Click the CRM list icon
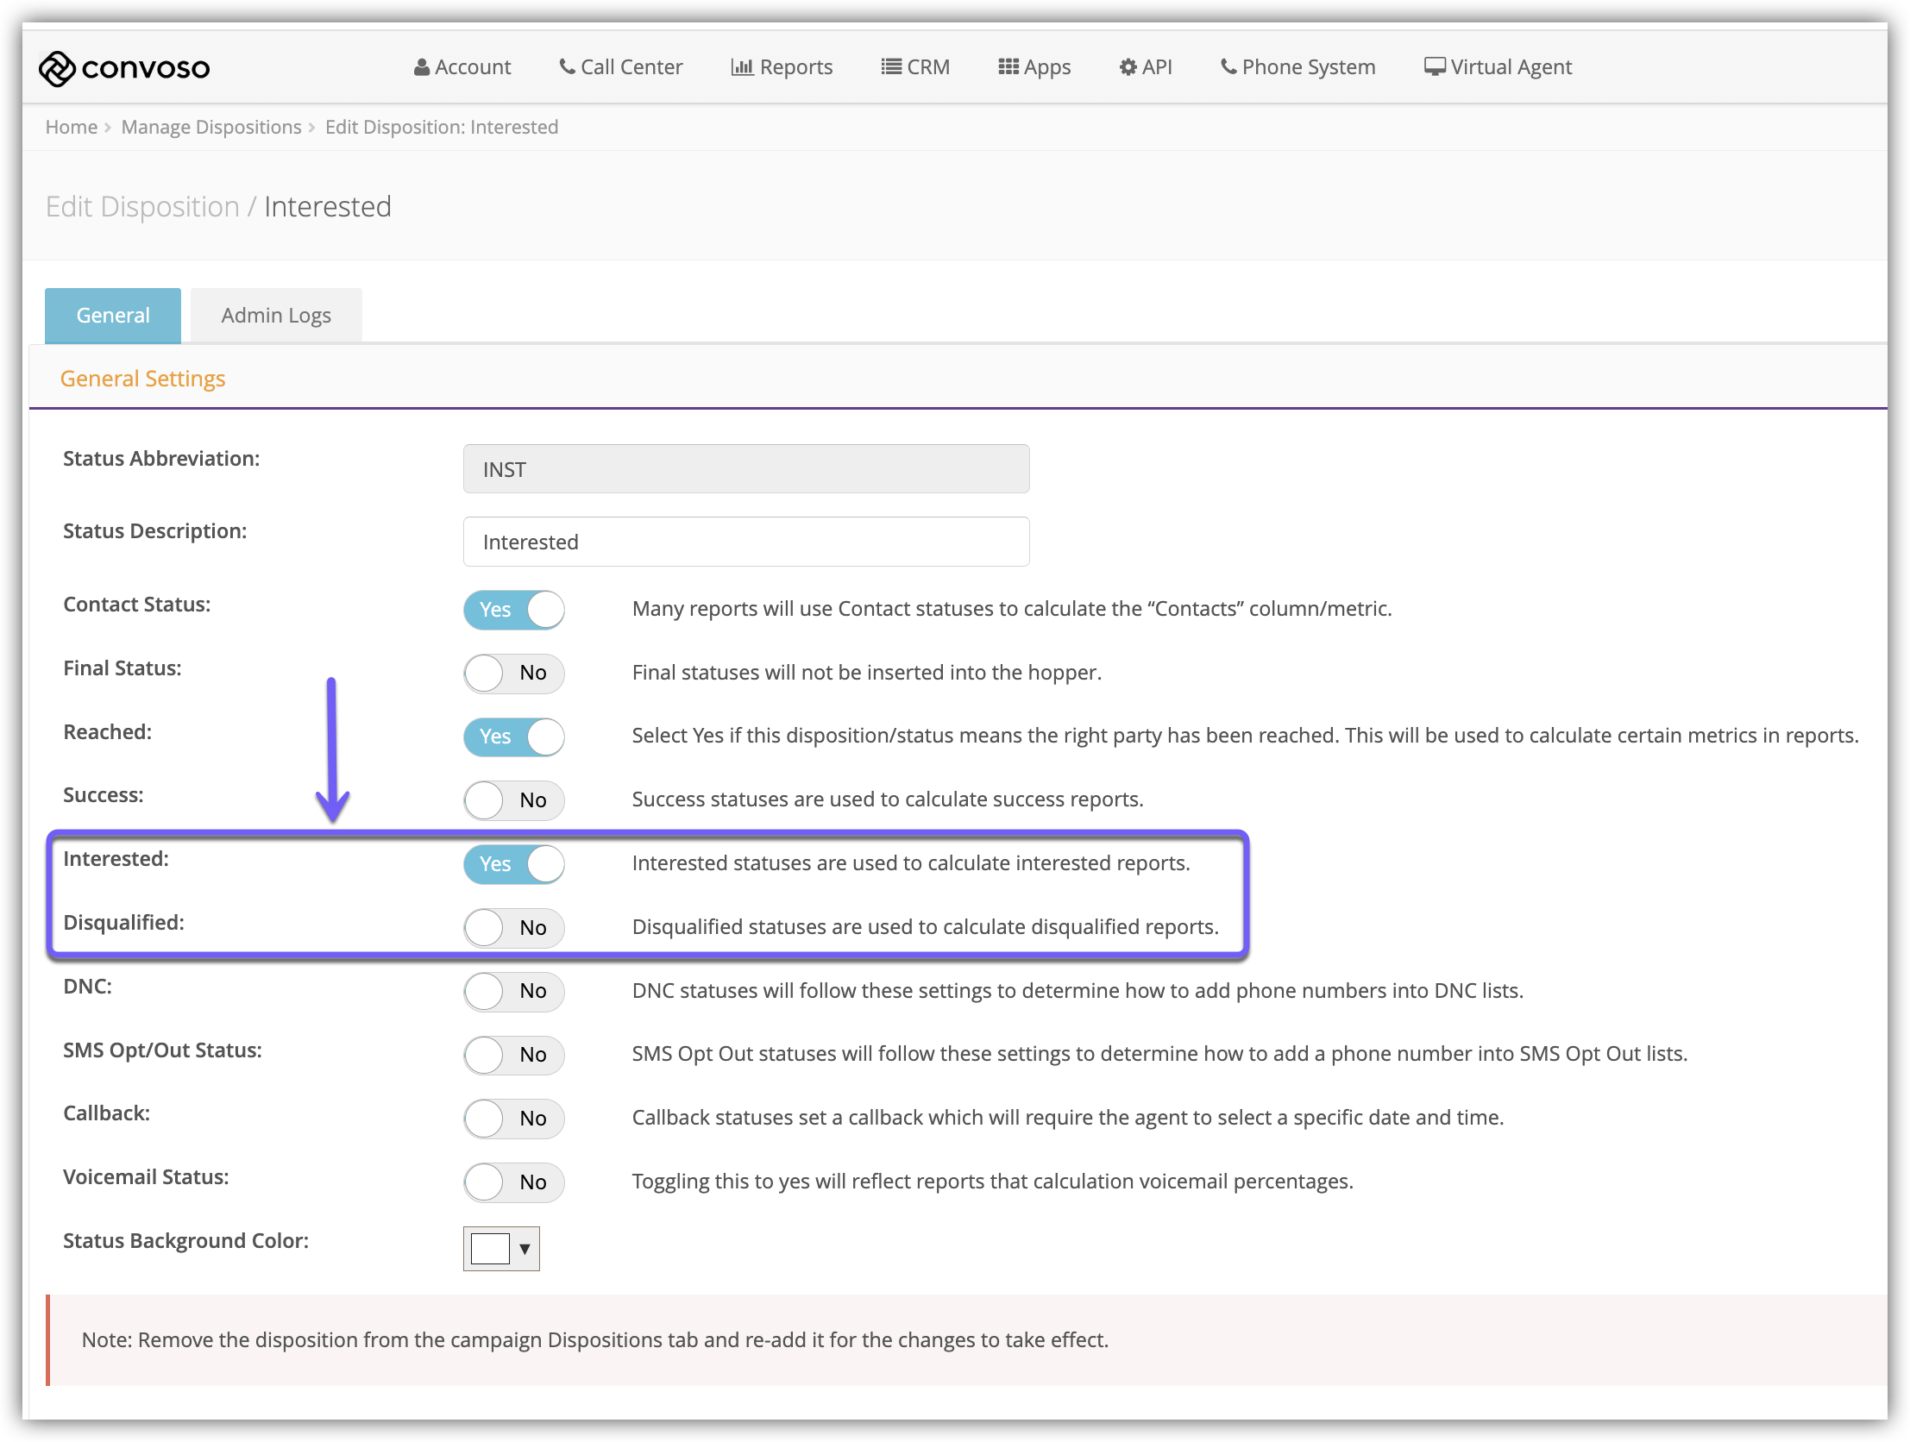 click(x=890, y=67)
